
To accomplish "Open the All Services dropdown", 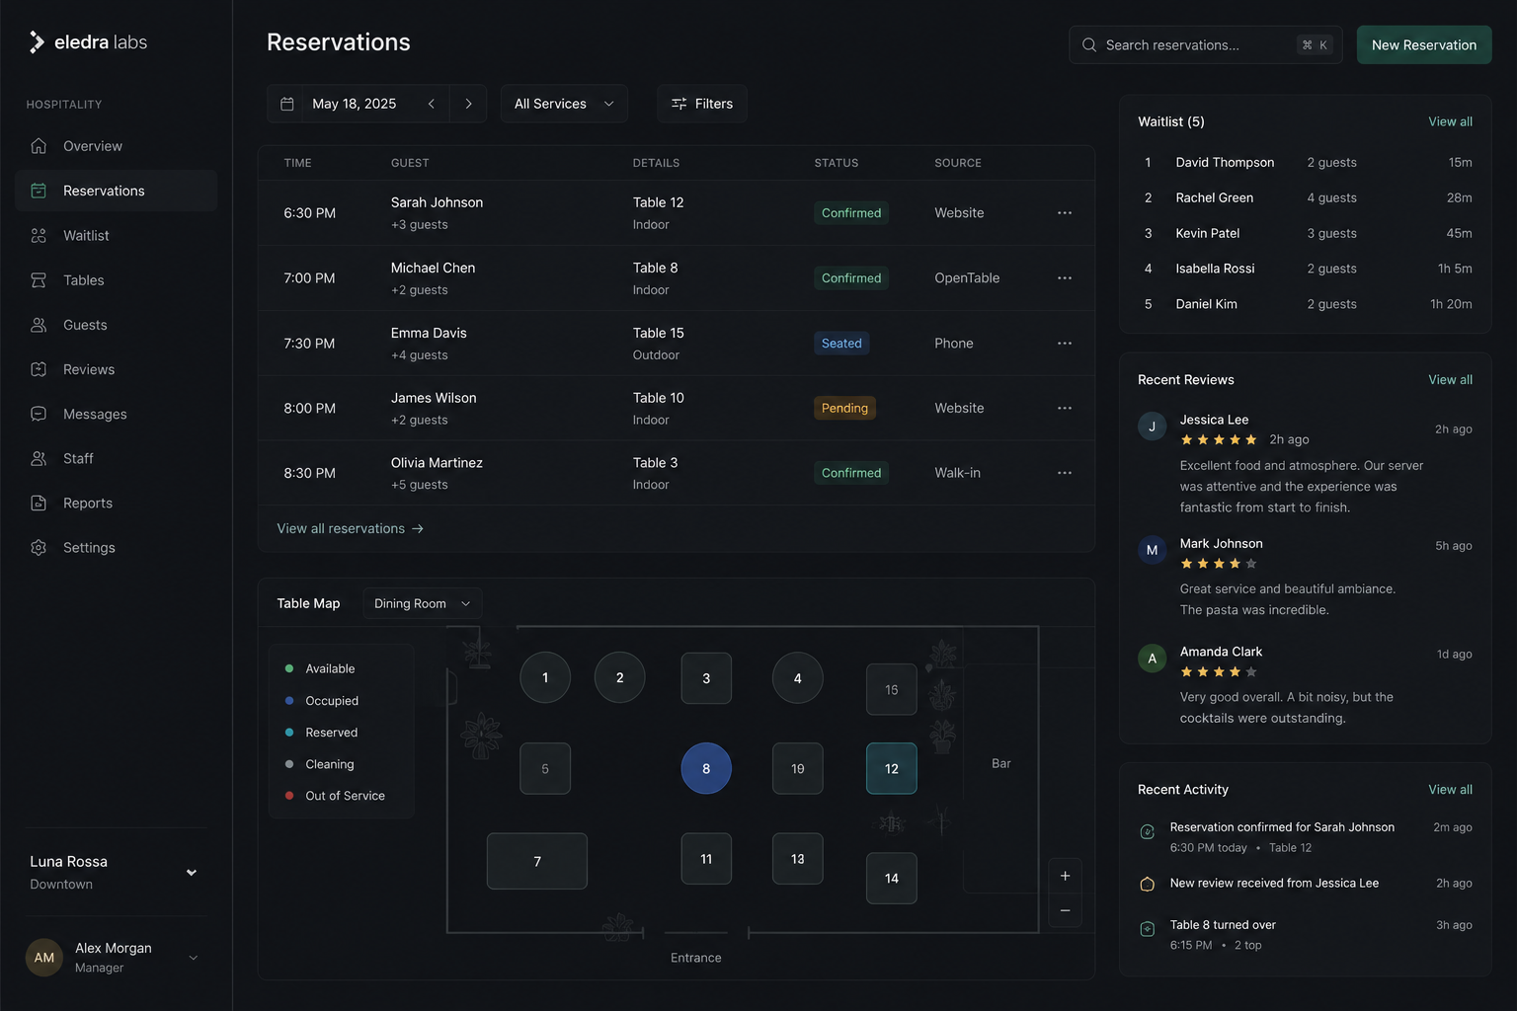I will click(x=564, y=104).
